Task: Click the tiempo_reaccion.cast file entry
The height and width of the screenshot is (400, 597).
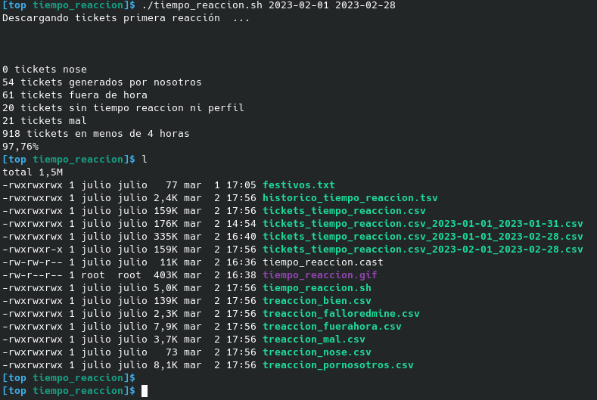Action: 322,262
